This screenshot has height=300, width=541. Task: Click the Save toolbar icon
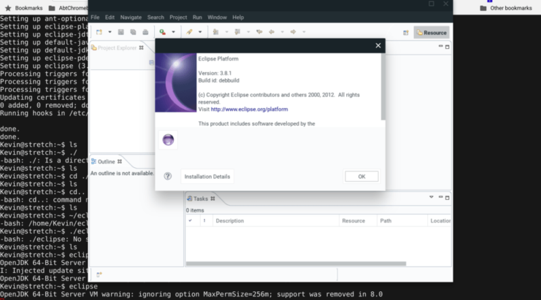[x=121, y=32]
